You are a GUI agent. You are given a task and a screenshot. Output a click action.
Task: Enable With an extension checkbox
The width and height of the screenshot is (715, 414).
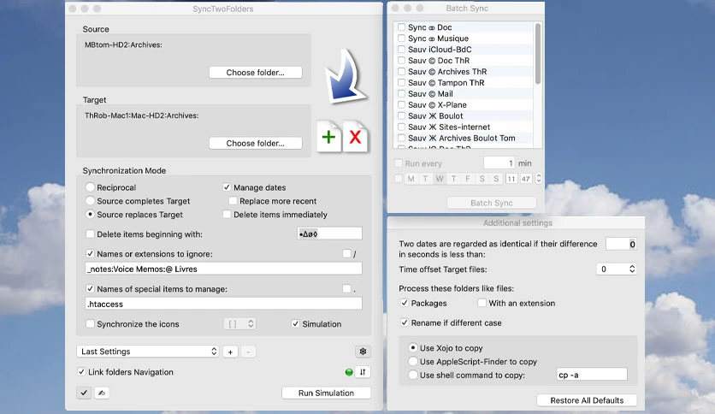[482, 303]
